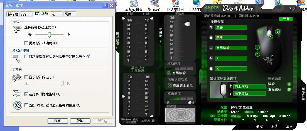Toggle 滚轮 lighting 开 switch
The image size is (307, 131).
click(x=289, y=84)
